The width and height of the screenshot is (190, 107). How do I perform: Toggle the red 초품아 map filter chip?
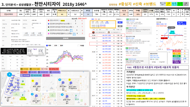pyautogui.click(x=24, y=72)
